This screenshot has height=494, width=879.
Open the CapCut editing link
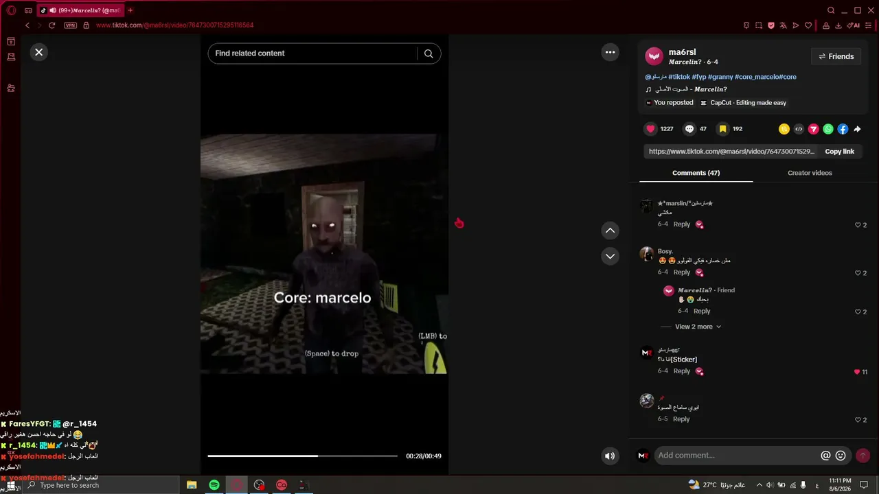[743, 103]
